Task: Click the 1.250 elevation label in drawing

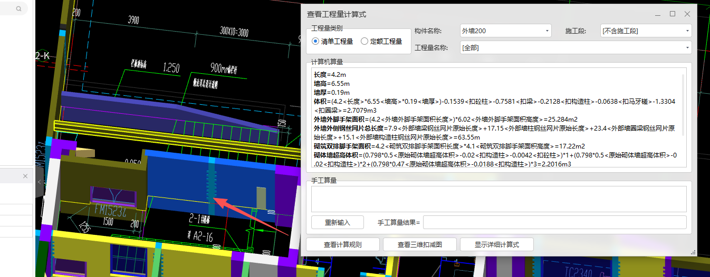Action: tap(171, 67)
